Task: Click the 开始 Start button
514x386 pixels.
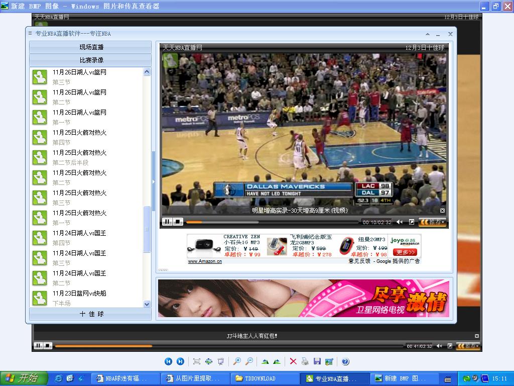Action: coord(24,378)
